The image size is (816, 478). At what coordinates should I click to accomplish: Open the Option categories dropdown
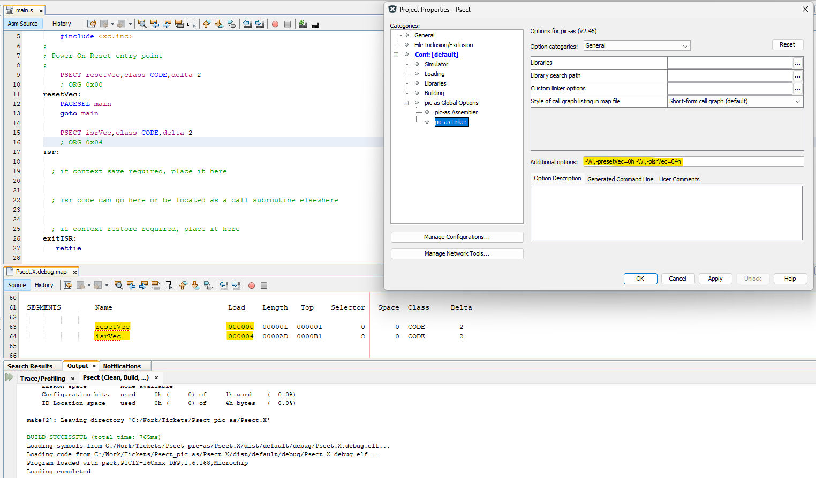click(x=637, y=46)
